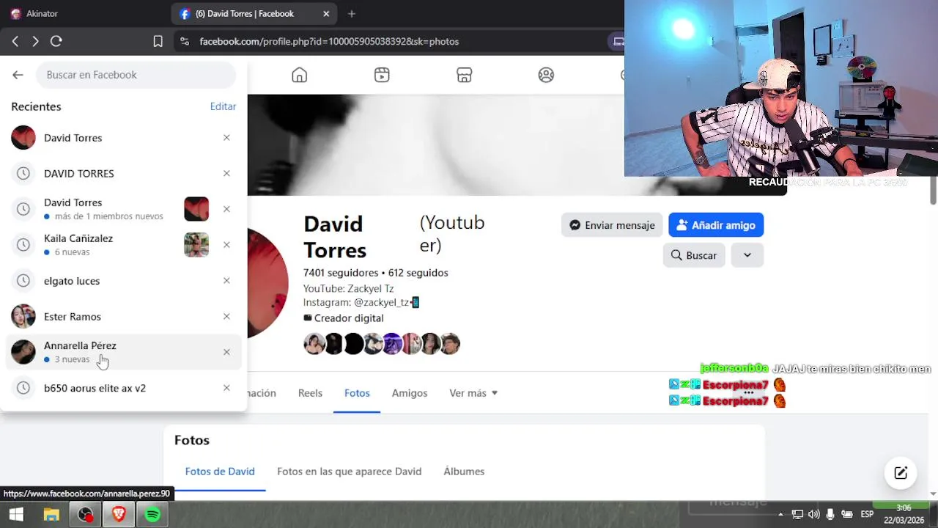
Task: Click the address bar URL
Action: pyautogui.click(x=329, y=42)
